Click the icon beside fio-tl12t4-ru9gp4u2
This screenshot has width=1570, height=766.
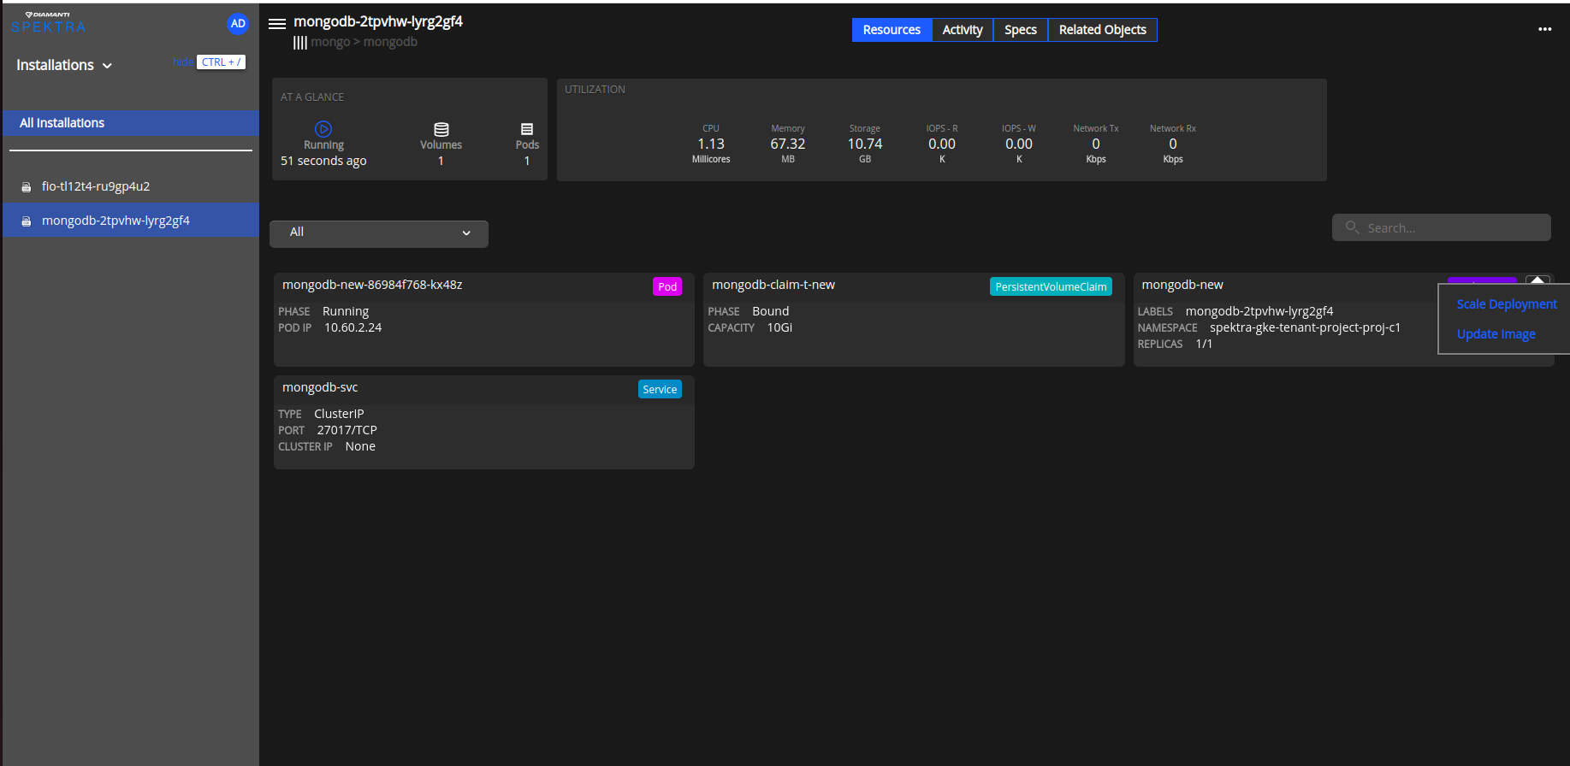[27, 186]
